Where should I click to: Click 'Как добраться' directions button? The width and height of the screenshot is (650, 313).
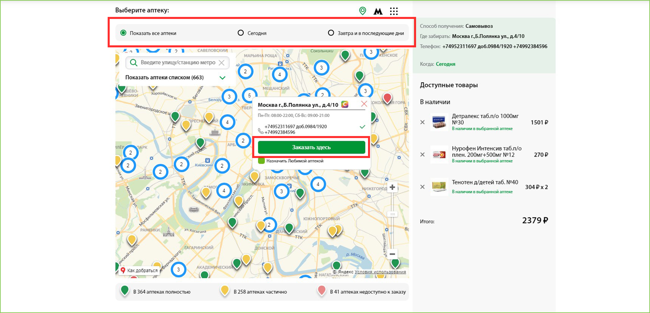click(x=139, y=270)
